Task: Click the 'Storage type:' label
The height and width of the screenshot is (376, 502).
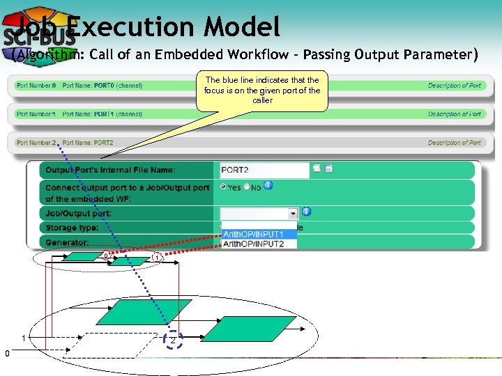Action: point(72,228)
